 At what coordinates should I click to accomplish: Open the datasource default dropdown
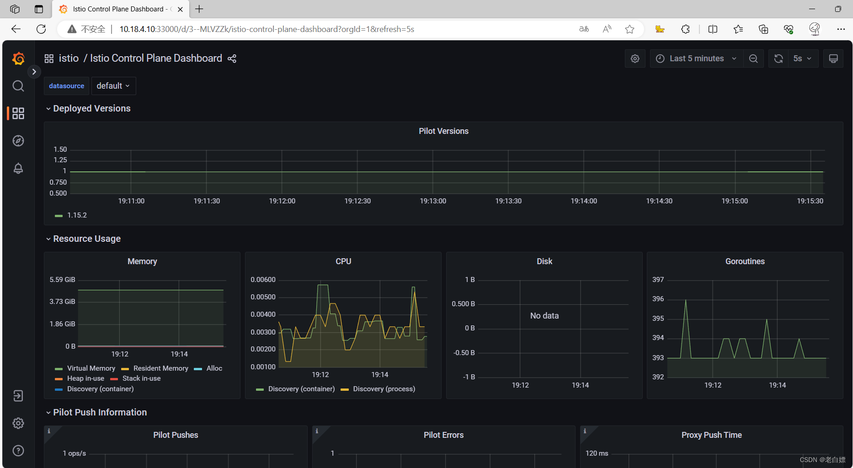pos(113,86)
